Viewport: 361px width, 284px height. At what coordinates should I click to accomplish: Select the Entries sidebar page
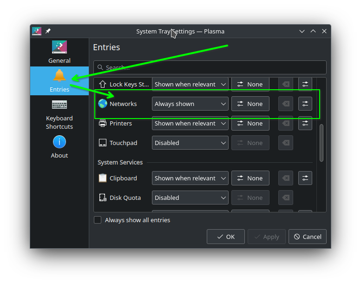tap(59, 81)
